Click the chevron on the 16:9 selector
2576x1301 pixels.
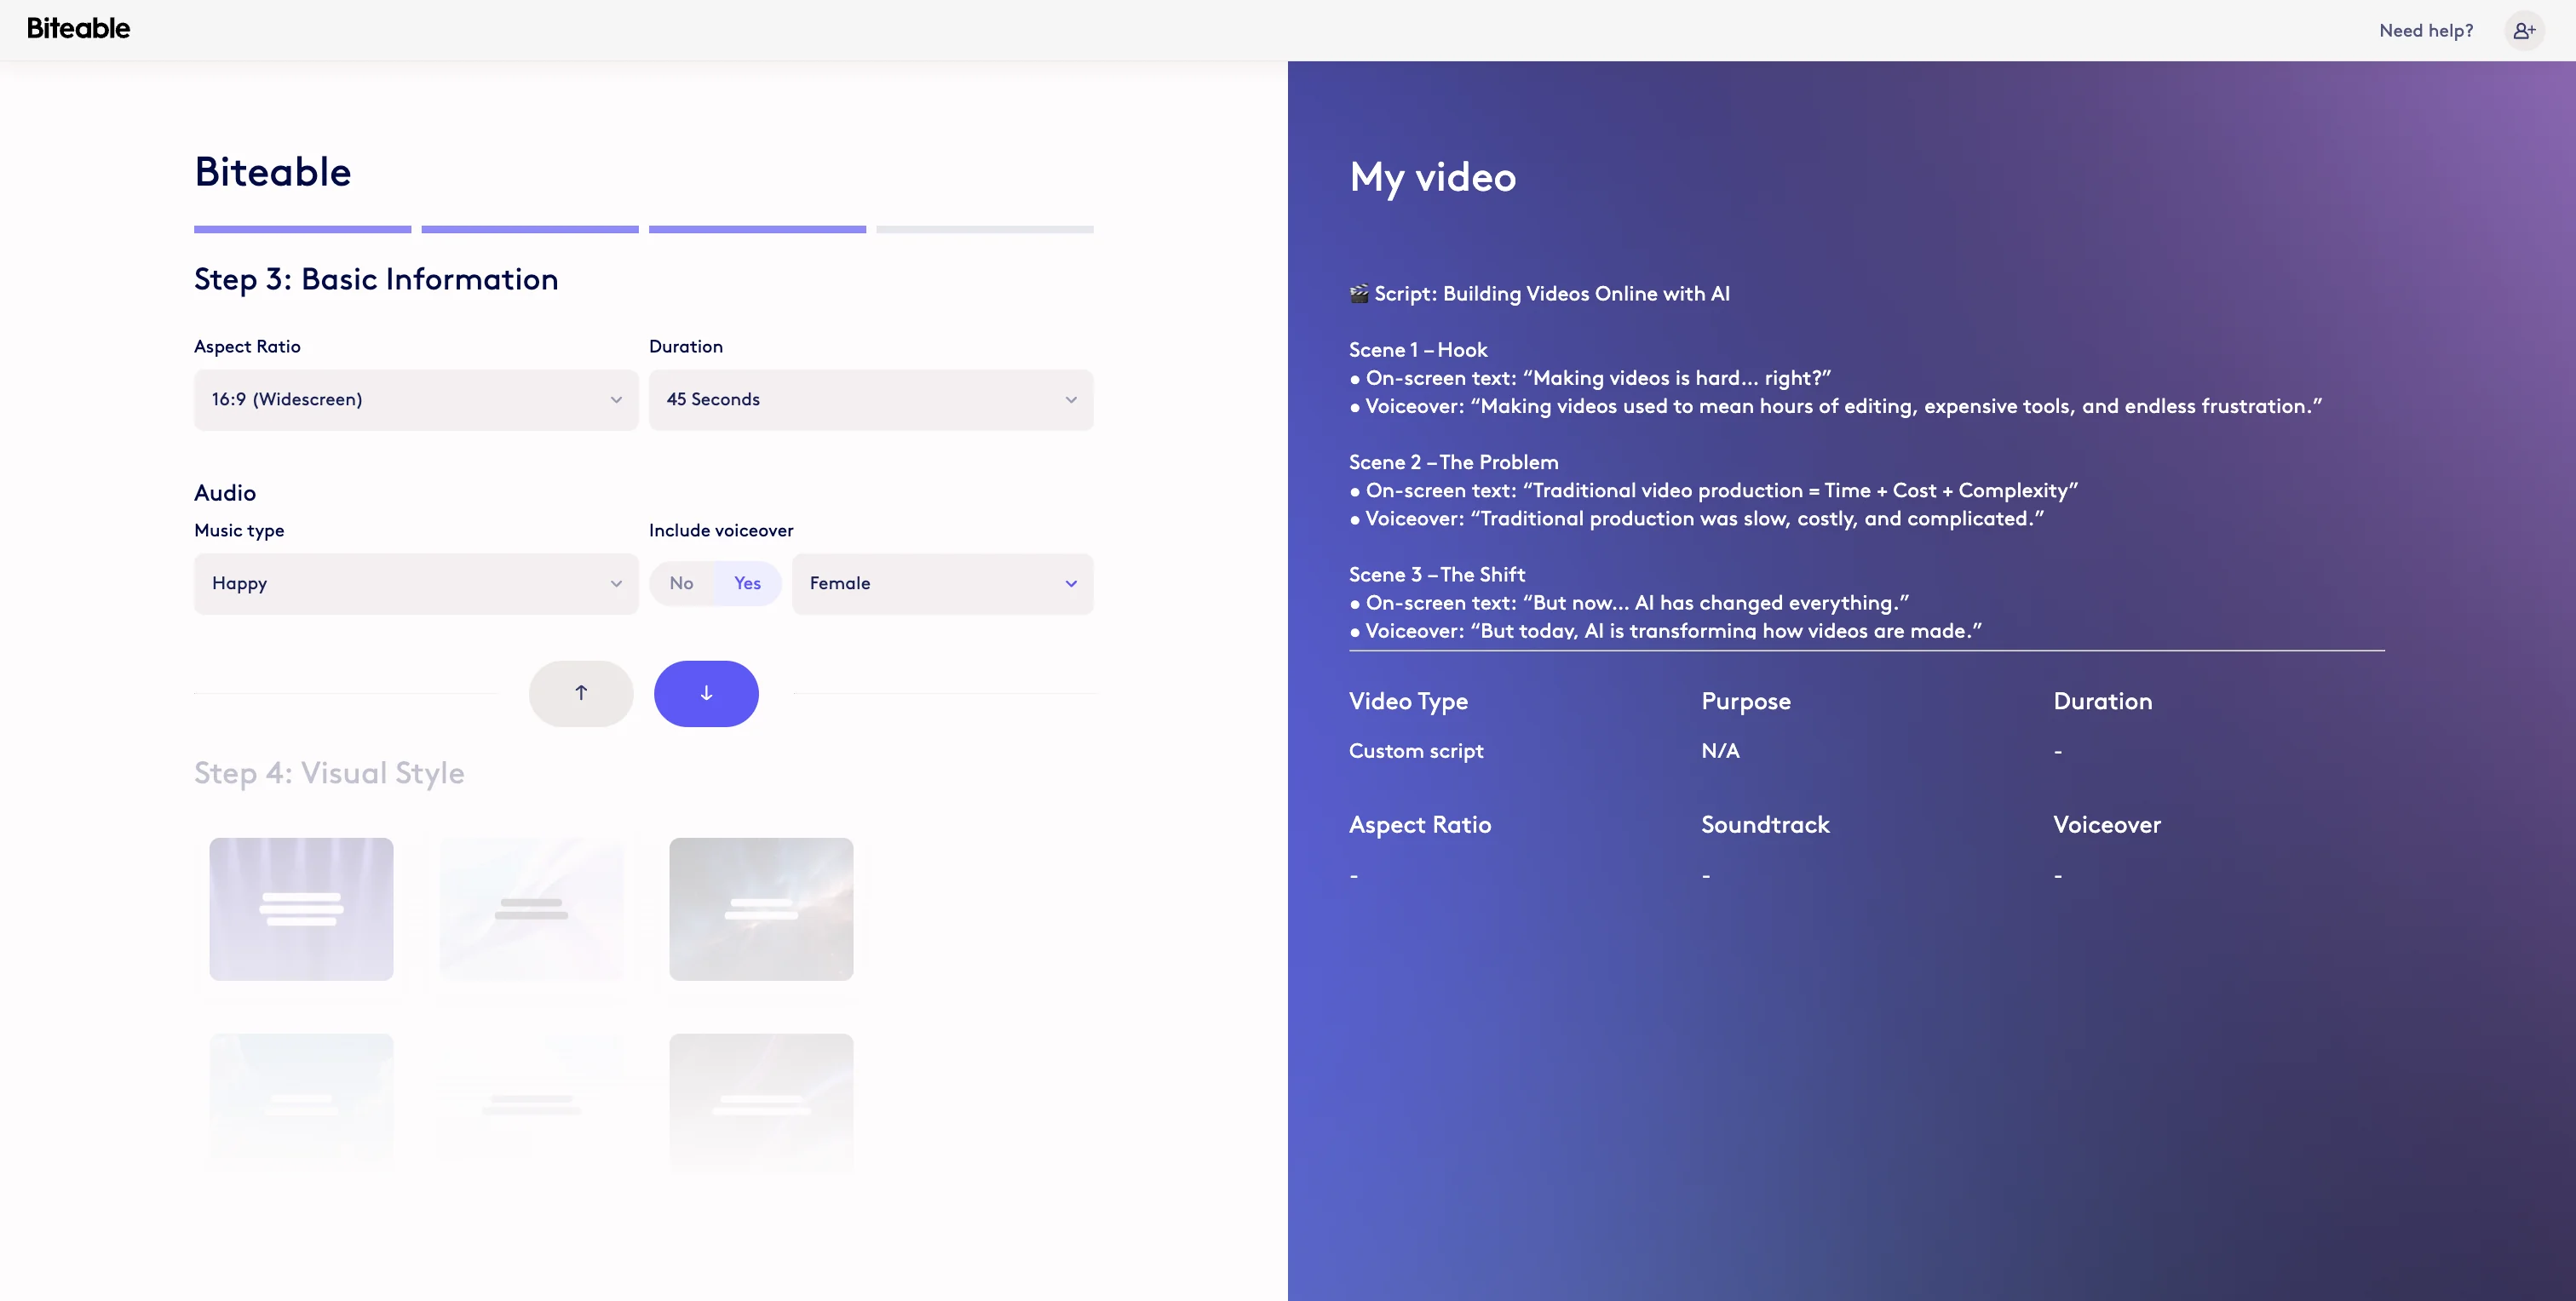click(615, 399)
